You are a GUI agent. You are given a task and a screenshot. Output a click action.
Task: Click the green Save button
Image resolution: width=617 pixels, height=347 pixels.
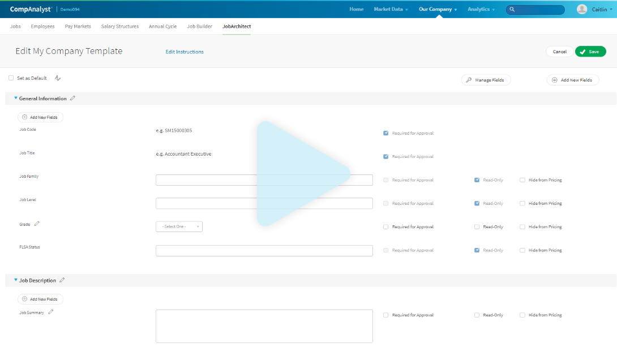pyautogui.click(x=590, y=52)
